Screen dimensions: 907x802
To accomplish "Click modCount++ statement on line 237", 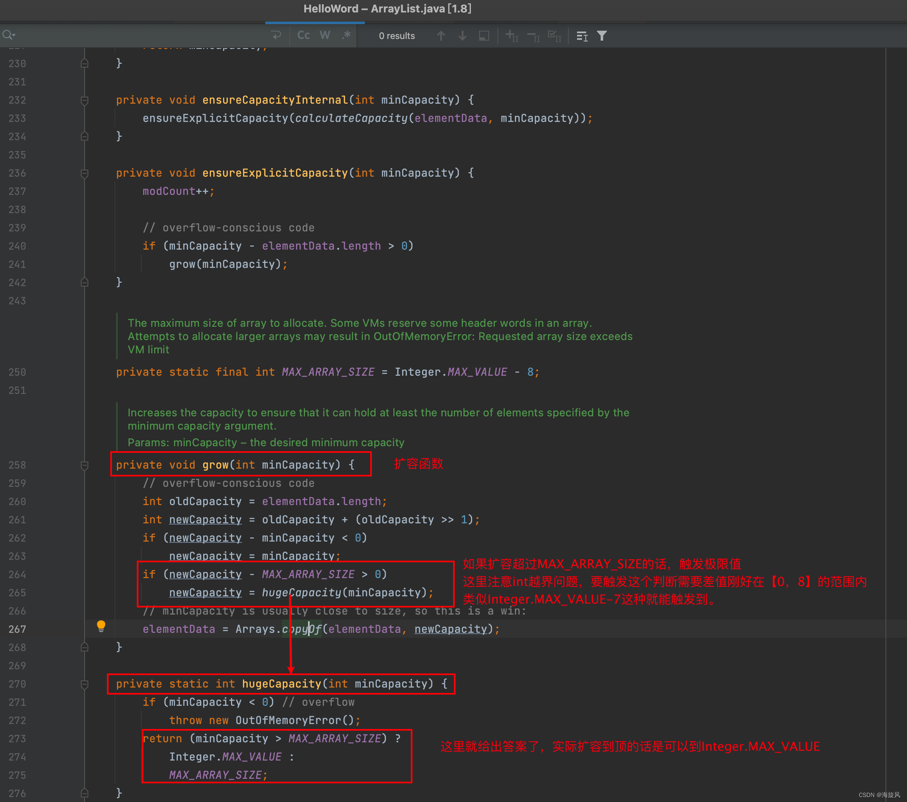I will pos(178,191).
